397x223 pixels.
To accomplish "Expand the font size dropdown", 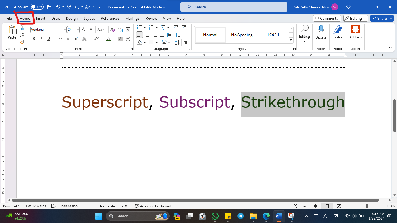I will [x=78, y=30].
